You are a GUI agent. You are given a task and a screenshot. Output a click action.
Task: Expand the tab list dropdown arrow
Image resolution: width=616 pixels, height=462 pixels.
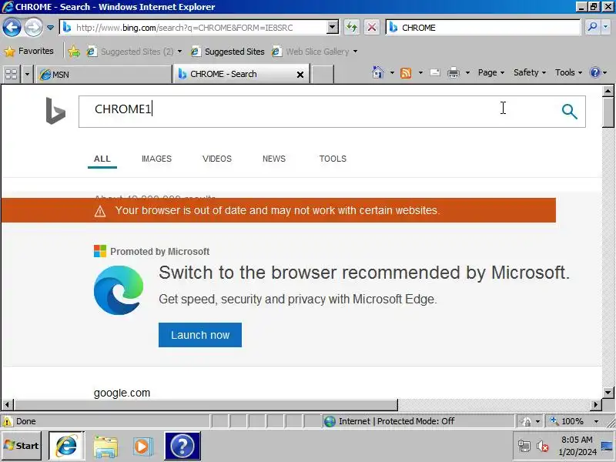(x=27, y=74)
